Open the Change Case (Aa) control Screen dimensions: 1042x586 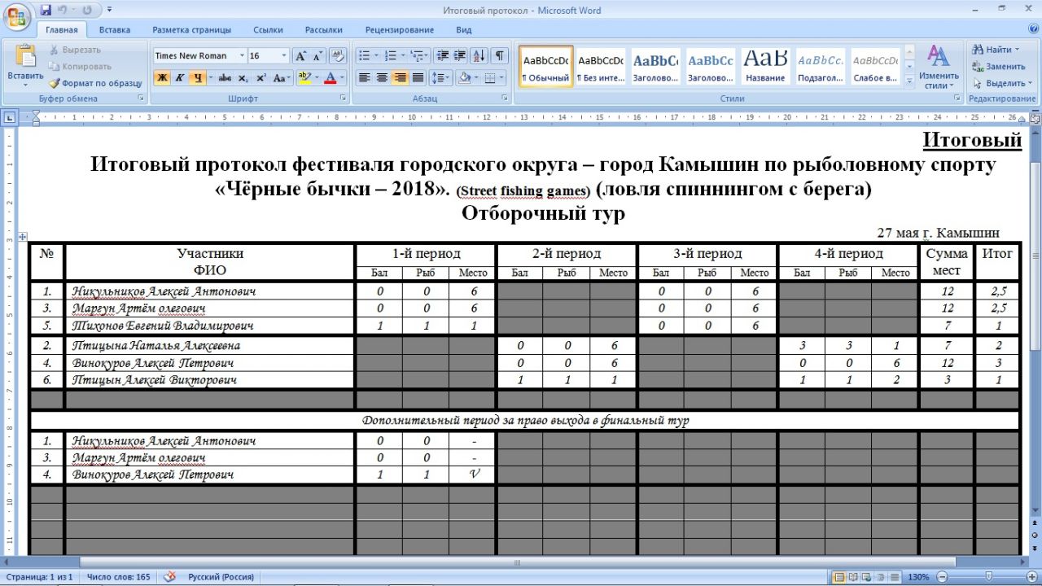(282, 78)
